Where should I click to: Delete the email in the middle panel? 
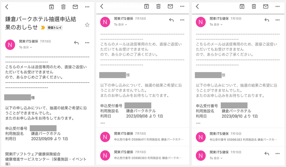click(158, 6)
